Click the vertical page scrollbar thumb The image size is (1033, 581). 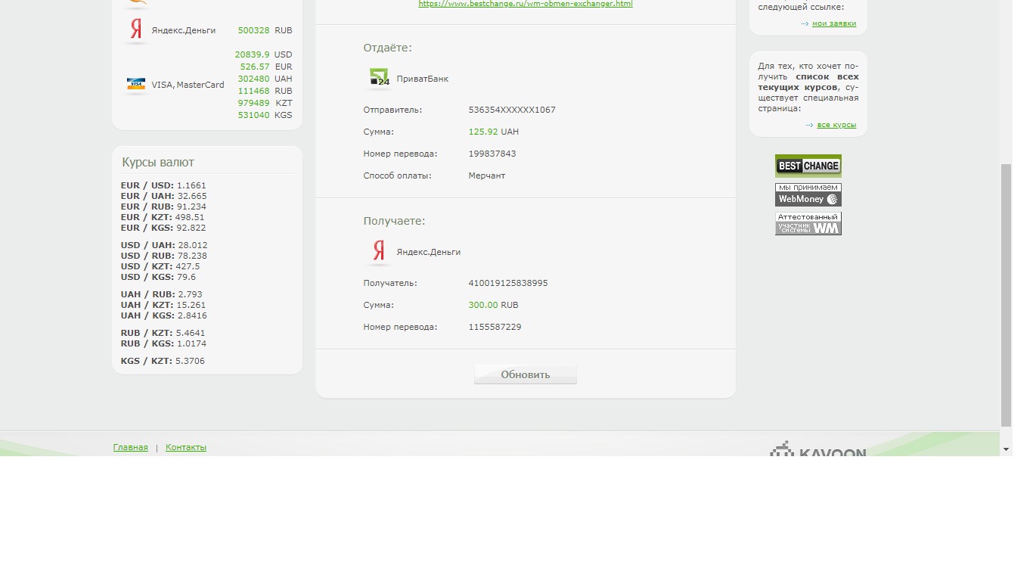(1006, 295)
